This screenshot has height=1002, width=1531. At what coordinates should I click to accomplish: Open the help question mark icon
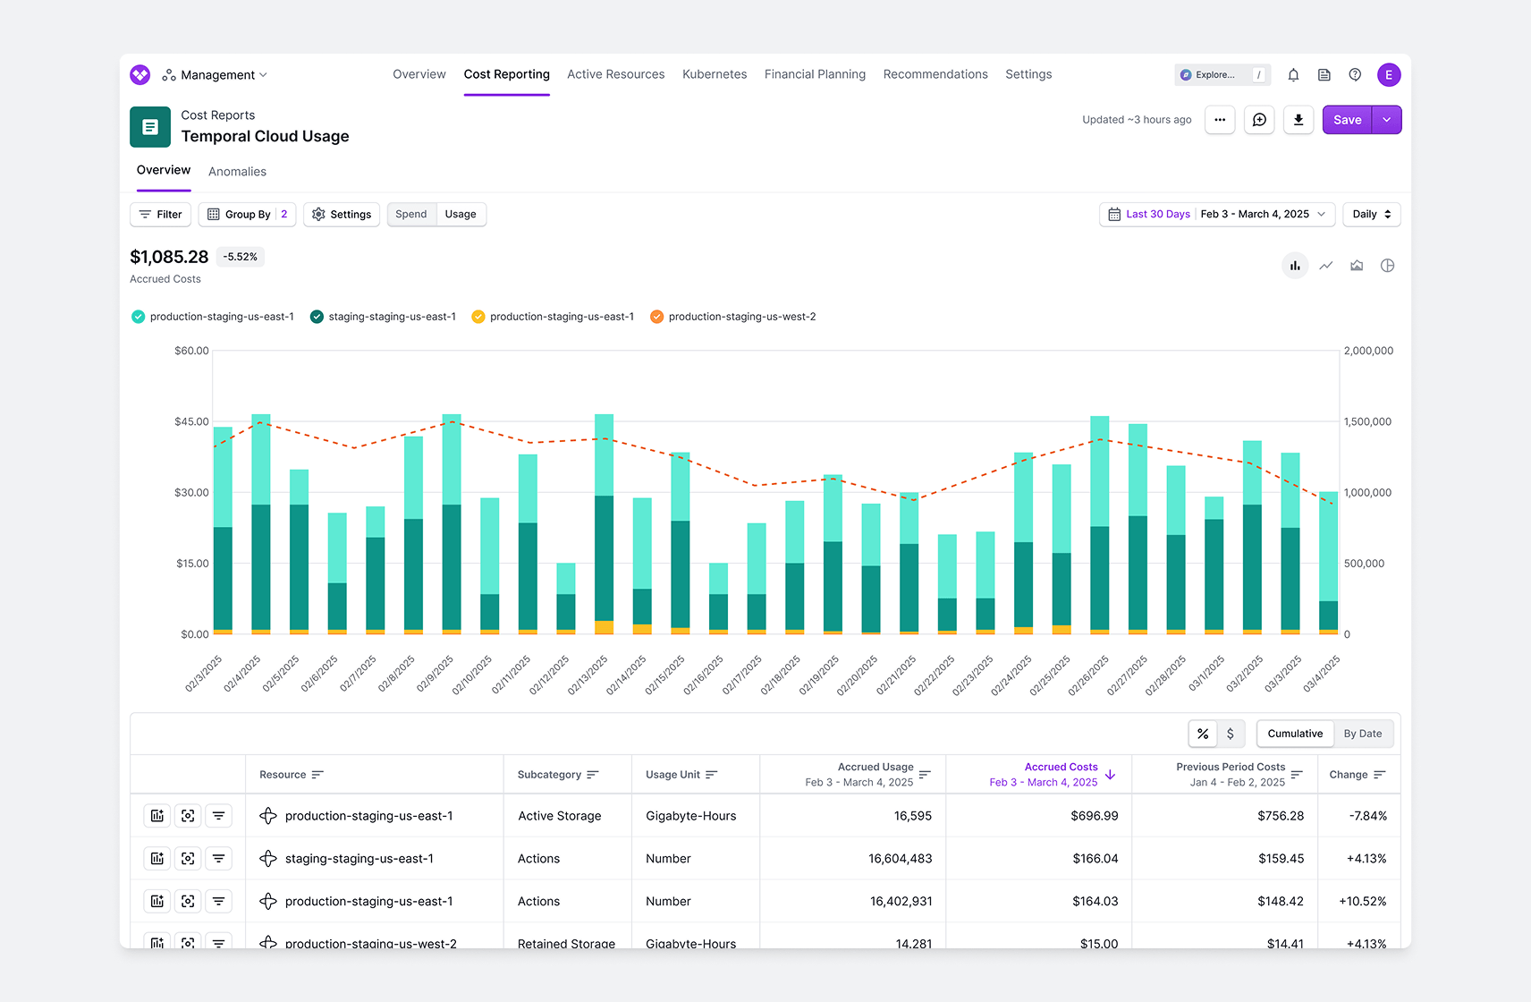tap(1355, 75)
